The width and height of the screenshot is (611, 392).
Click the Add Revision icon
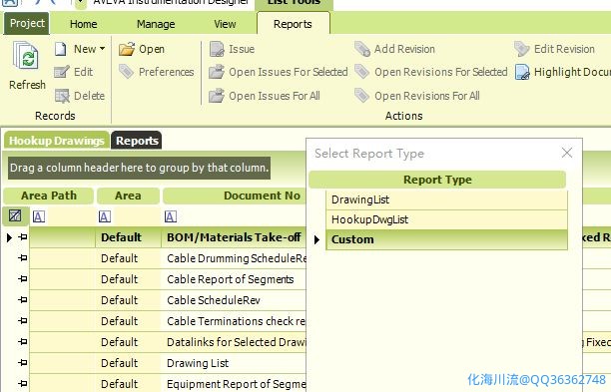(x=362, y=49)
